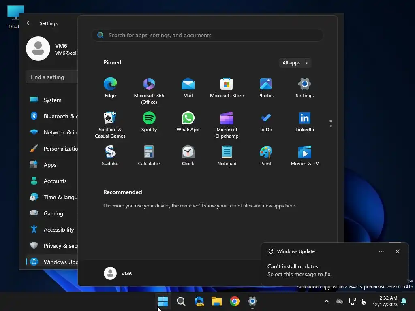
Task: Launch Microsoft 365 (Office) from Pinned
Action: (149, 91)
